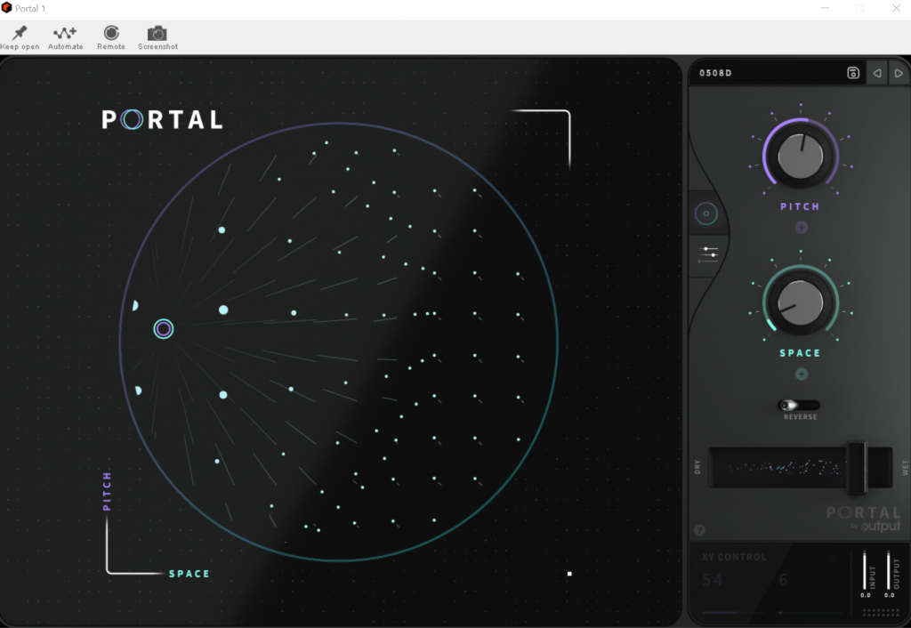Take a Screenshot with the camera icon
Image resolution: width=911 pixels, height=628 pixels.
157,34
